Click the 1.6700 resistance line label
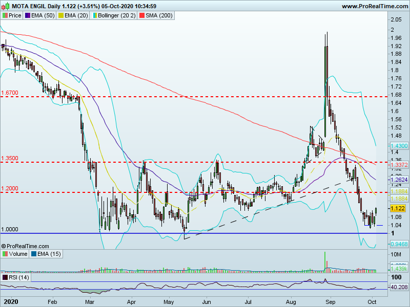Image resolution: width=410 pixels, height=307 pixels. tap(10, 93)
